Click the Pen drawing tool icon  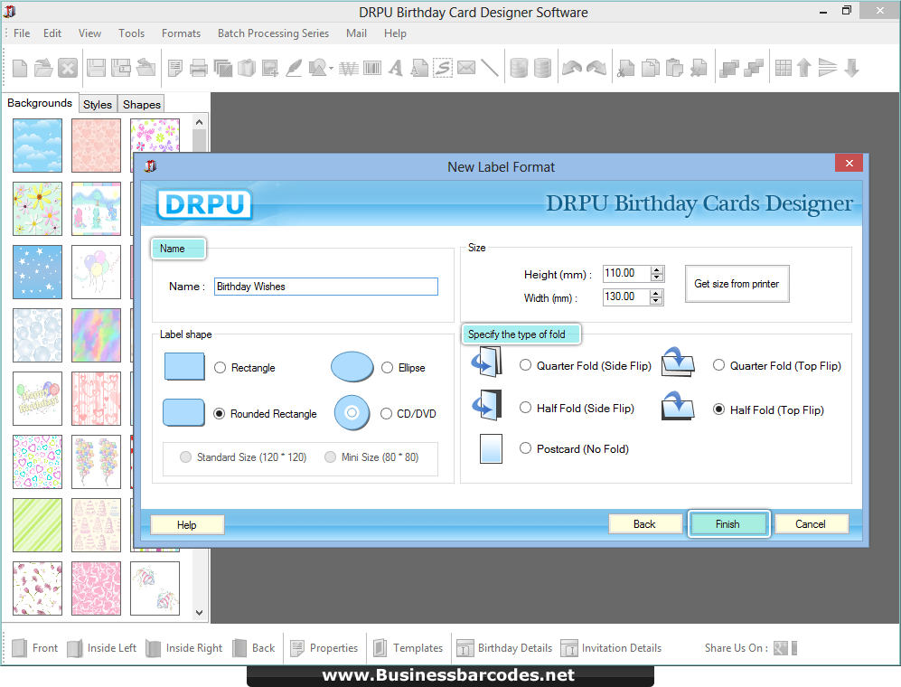tap(294, 69)
